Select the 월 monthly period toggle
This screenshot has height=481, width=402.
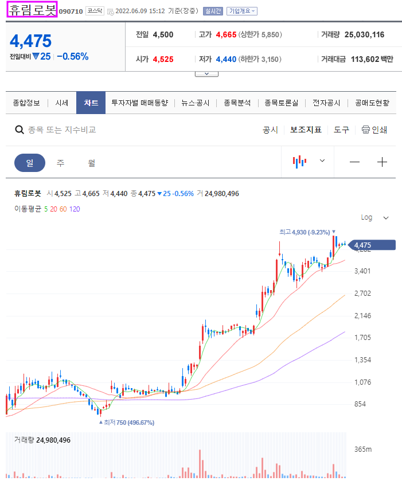[x=91, y=163]
